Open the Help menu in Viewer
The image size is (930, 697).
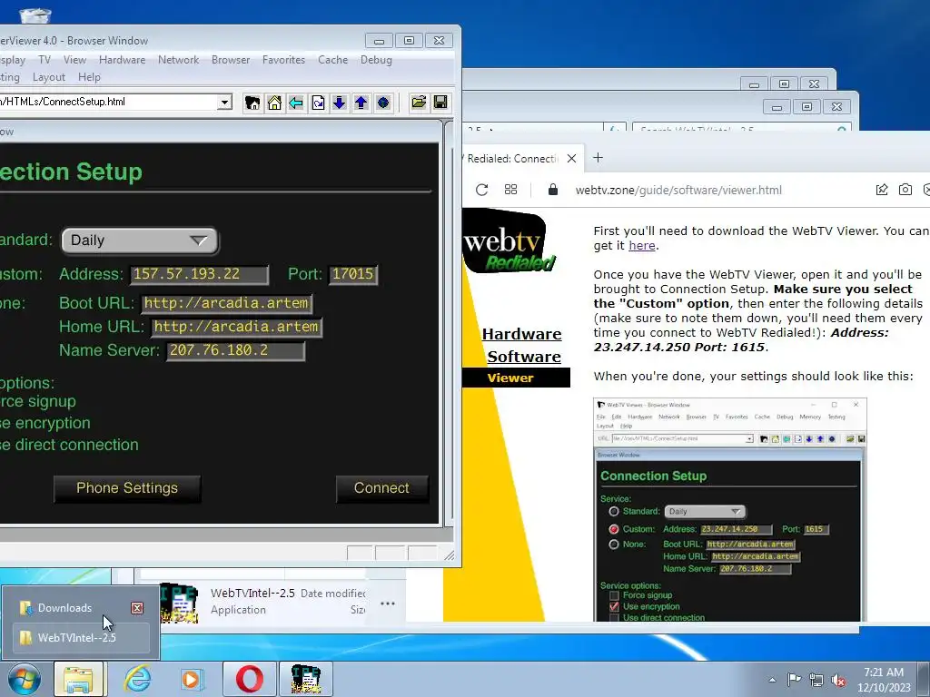[x=90, y=77]
